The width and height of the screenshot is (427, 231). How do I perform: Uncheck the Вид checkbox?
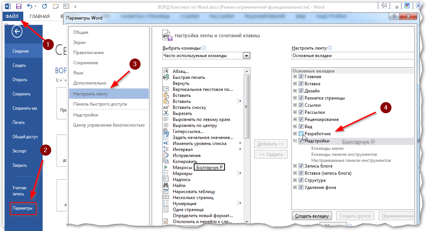(x=301, y=127)
